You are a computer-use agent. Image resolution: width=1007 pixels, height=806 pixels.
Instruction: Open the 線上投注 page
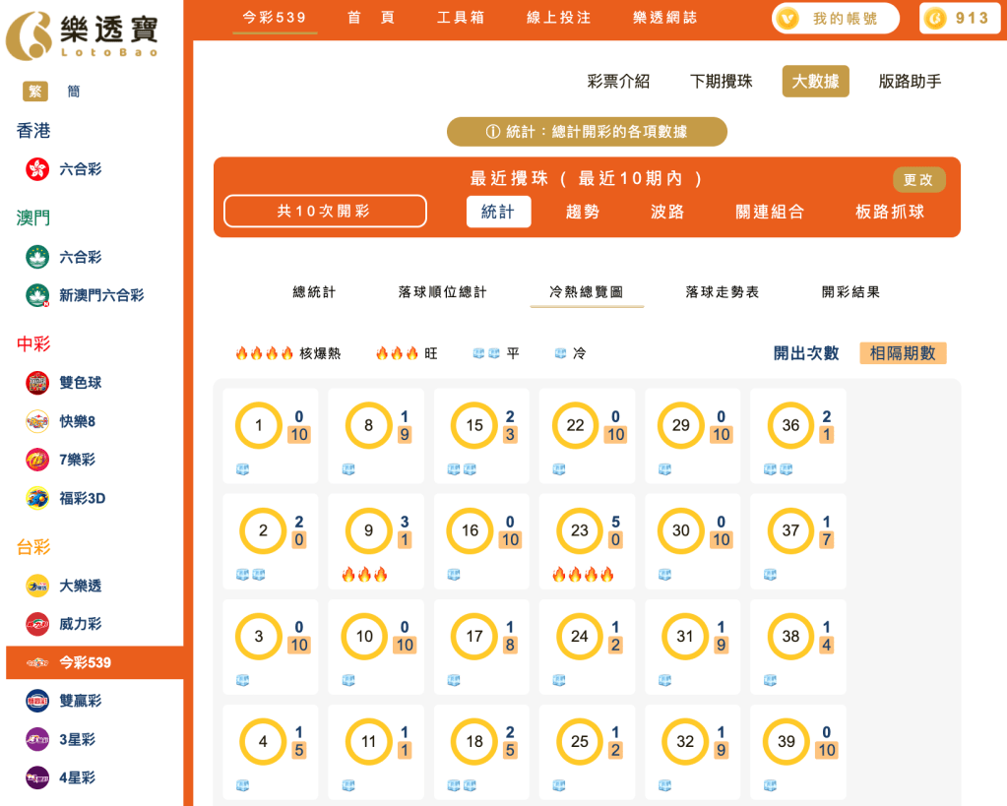[559, 17]
